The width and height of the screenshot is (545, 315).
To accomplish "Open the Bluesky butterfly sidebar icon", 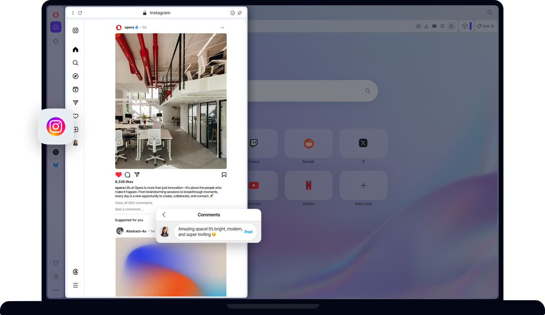I will (x=56, y=165).
